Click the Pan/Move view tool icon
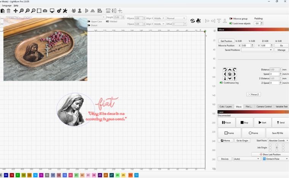Viewport: 289px width, 178px height. (16, 11)
